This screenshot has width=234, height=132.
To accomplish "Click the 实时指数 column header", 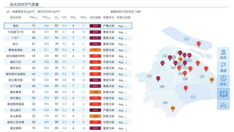I will tap(95, 18).
